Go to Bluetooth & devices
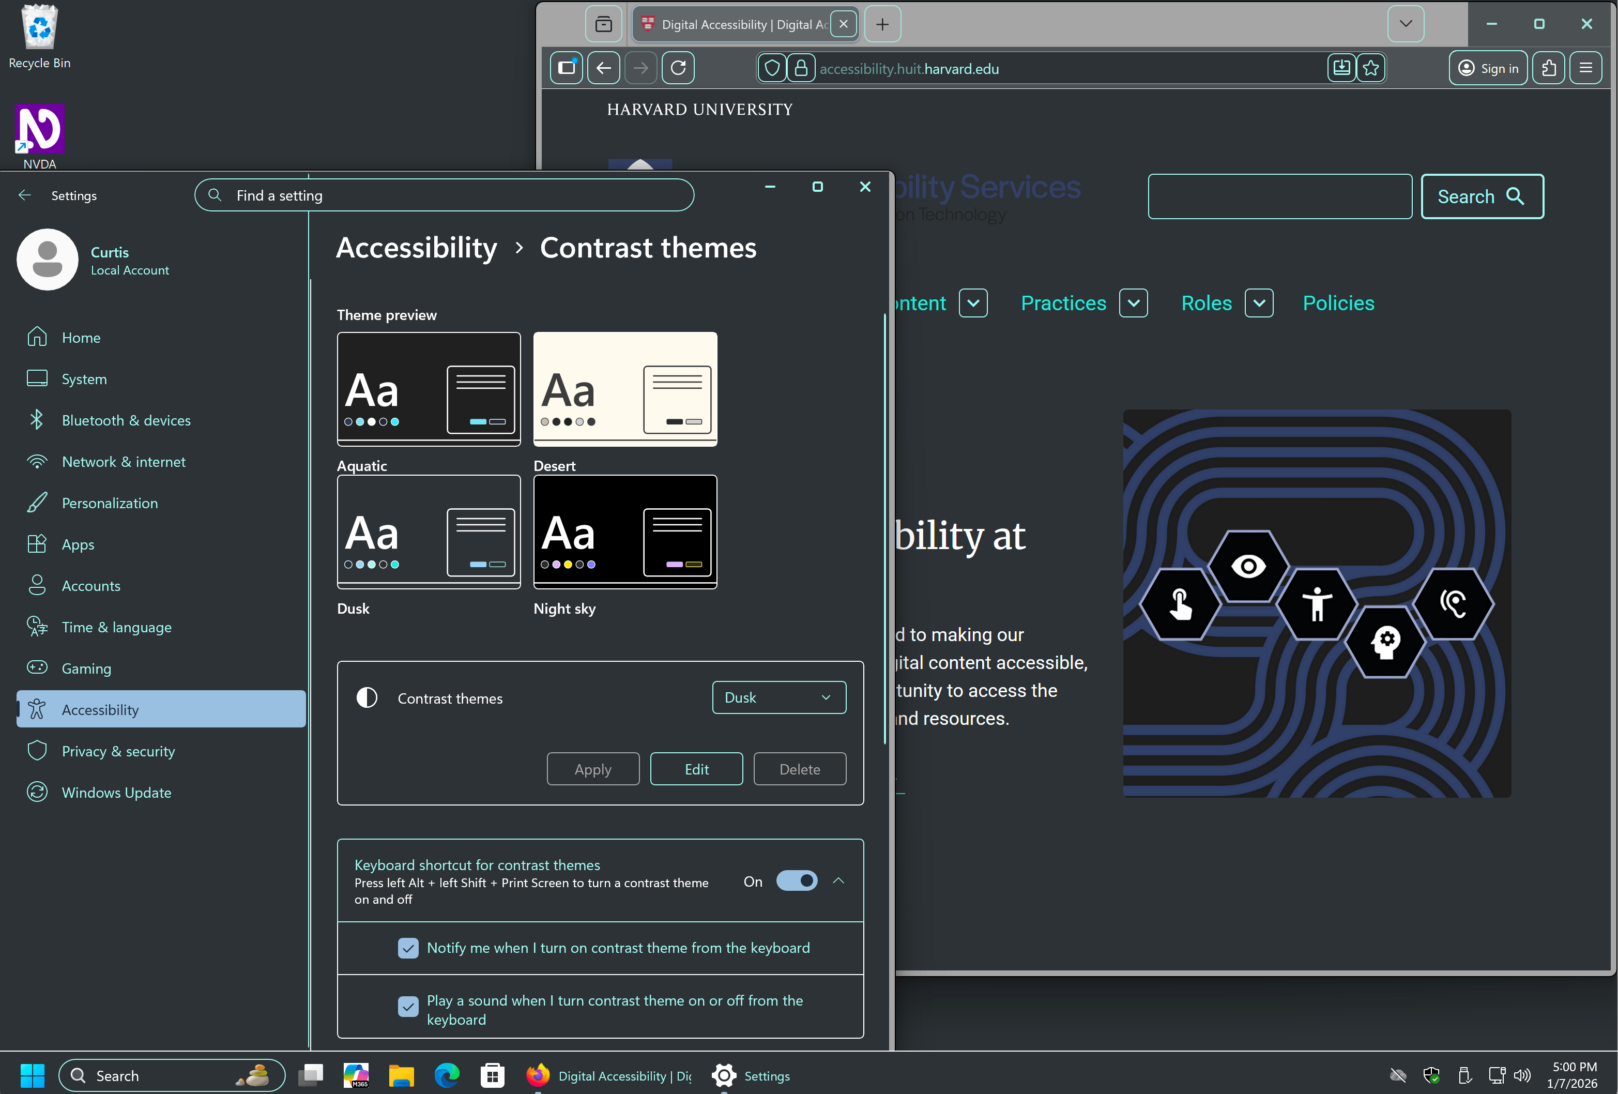The image size is (1618, 1094). point(160,420)
